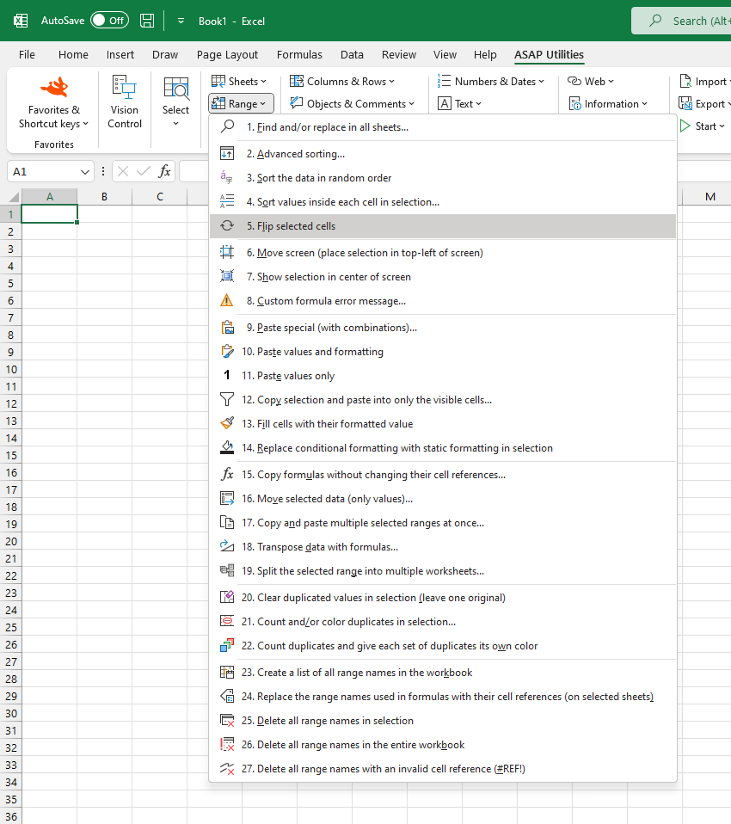
Task: Switch to the Home tab
Action: click(73, 55)
